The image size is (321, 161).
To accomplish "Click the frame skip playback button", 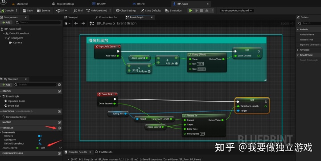I will click(196, 10).
